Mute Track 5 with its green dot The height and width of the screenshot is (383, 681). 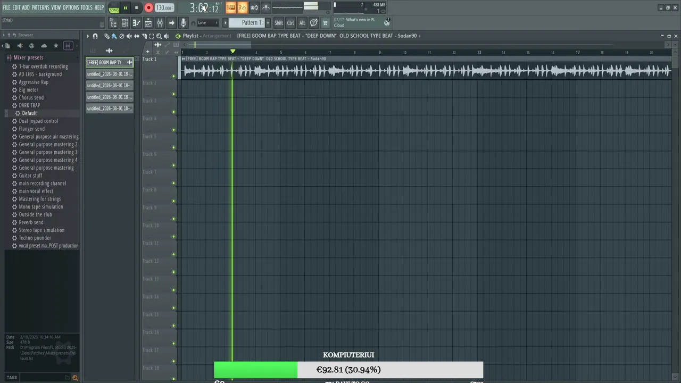pyautogui.click(x=173, y=147)
